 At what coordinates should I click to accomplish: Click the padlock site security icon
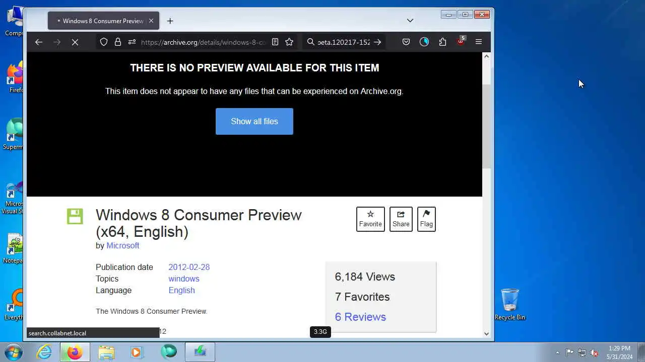[x=118, y=42]
